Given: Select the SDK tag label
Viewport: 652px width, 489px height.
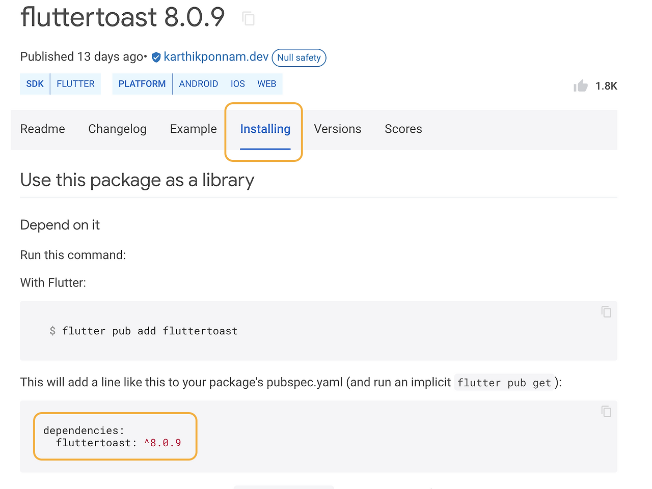Looking at the screenshot, I should point(35,84).
